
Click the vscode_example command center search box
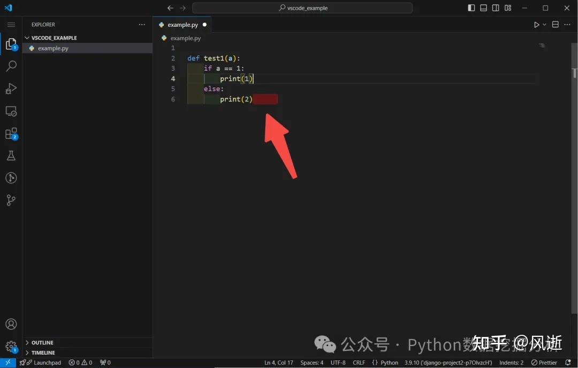pos(302,7)
